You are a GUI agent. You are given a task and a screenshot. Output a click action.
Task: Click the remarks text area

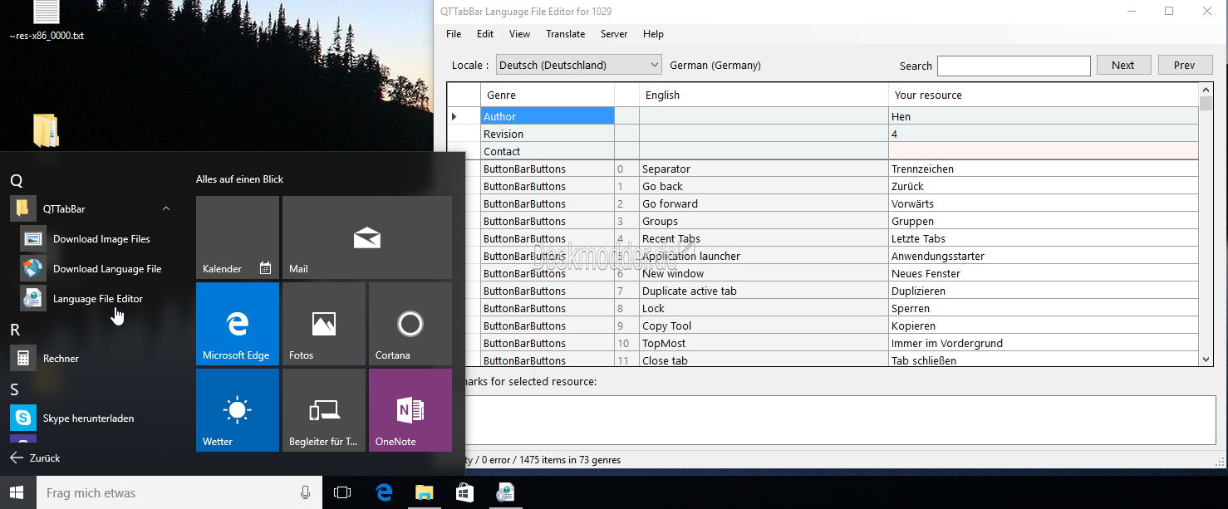tap(839, 419)
